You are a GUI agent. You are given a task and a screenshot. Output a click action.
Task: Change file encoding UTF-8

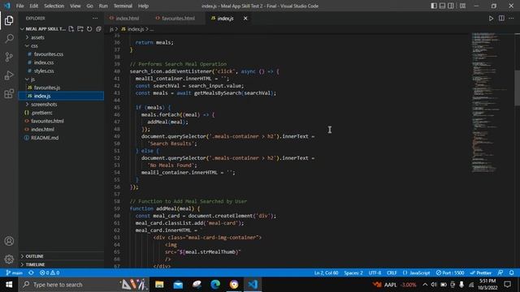click(375, 273)
